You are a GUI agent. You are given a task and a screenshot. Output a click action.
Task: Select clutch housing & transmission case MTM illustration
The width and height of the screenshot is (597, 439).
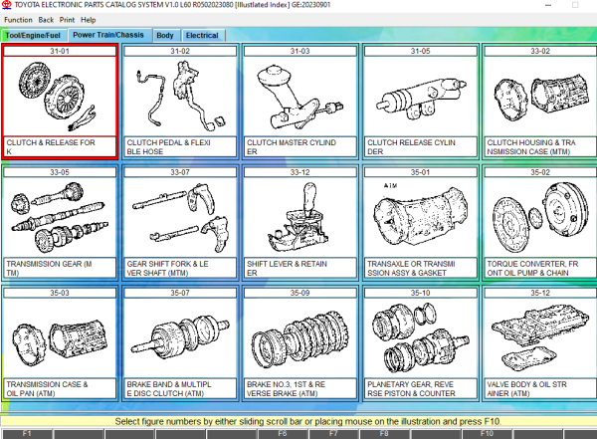click(x=540, y=97)
